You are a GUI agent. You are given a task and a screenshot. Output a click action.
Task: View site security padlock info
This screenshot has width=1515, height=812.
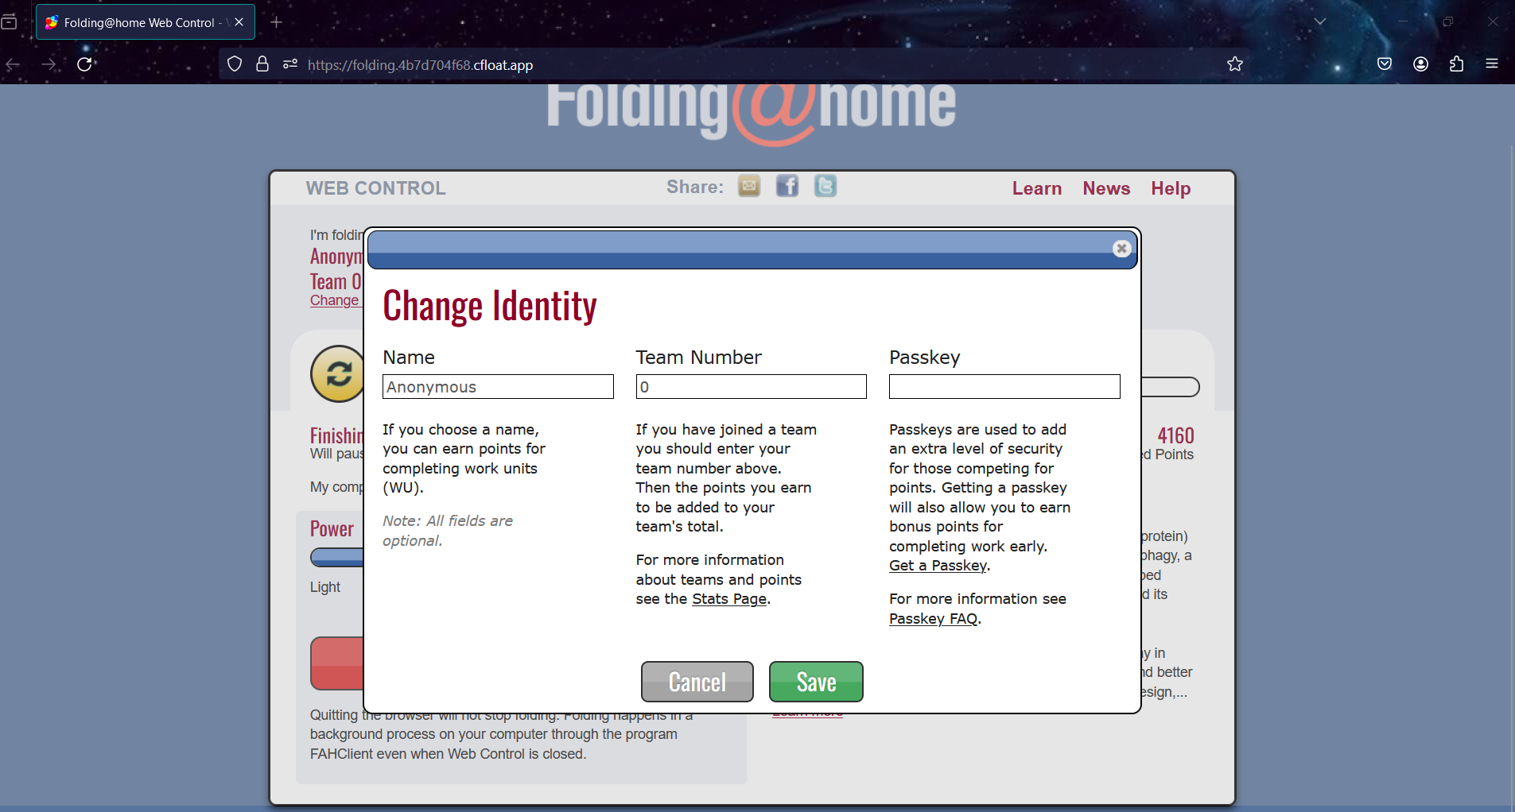point(262,64)
